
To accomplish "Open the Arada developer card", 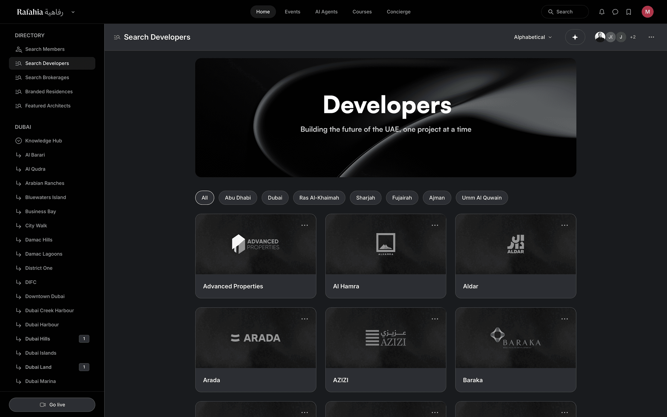I will coord(256,350).
